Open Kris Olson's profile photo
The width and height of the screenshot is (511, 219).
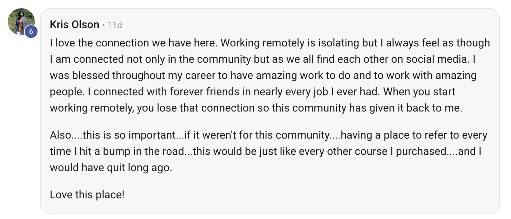click(x=20, y=20)
